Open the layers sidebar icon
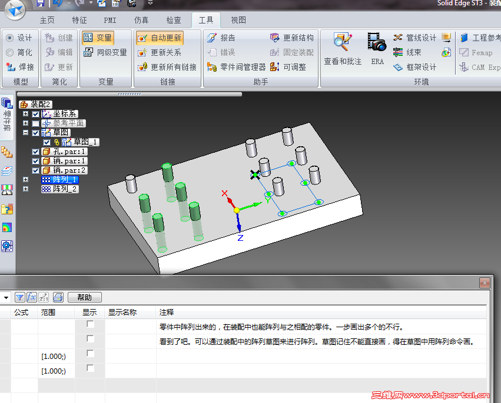This screenshot has height=403, width=501. 6,171
